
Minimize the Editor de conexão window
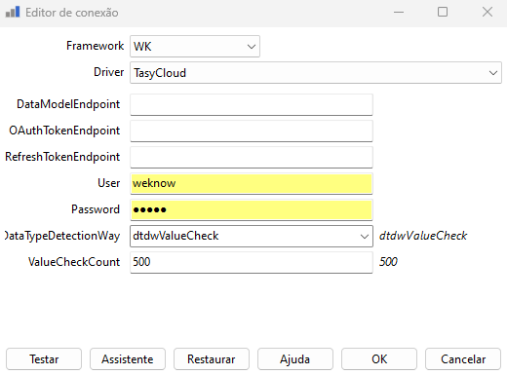point(399,12)
